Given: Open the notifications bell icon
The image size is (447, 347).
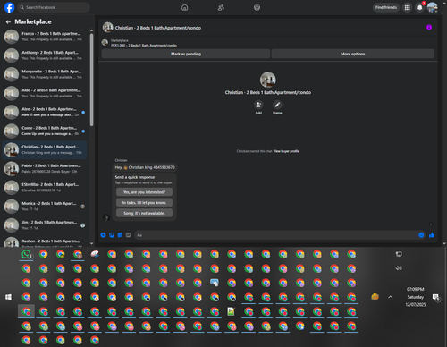Looking at the screenshot, I should (420, 7).
